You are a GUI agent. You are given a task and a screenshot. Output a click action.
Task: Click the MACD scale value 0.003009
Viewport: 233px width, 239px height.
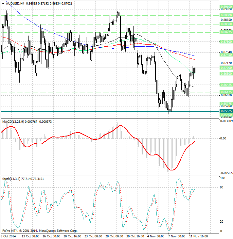(x=226, y=121)
